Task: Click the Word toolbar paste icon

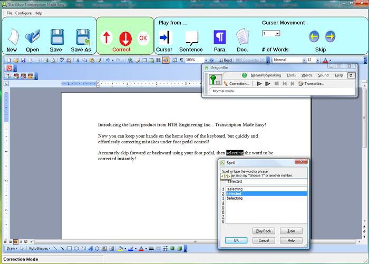Action: coord(92,60)
